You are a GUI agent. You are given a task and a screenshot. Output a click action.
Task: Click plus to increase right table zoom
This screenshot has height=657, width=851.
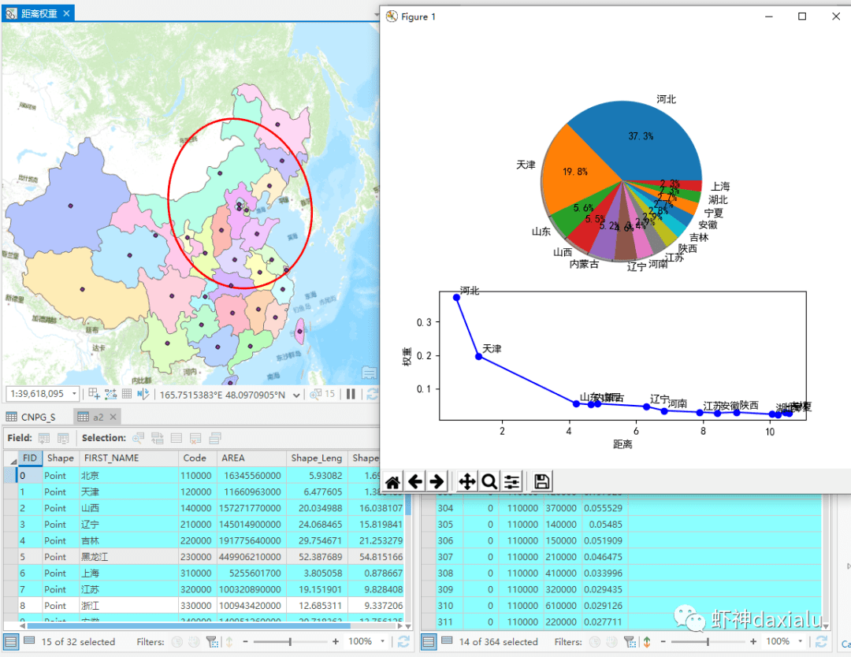point(753,642)
